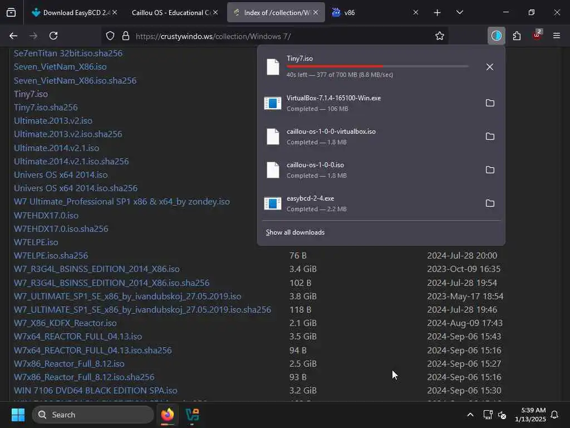The width and height of the screenshot is (570, 428).
Task: Open W7ELPE.iso link
Action: (x=36, y=242)
